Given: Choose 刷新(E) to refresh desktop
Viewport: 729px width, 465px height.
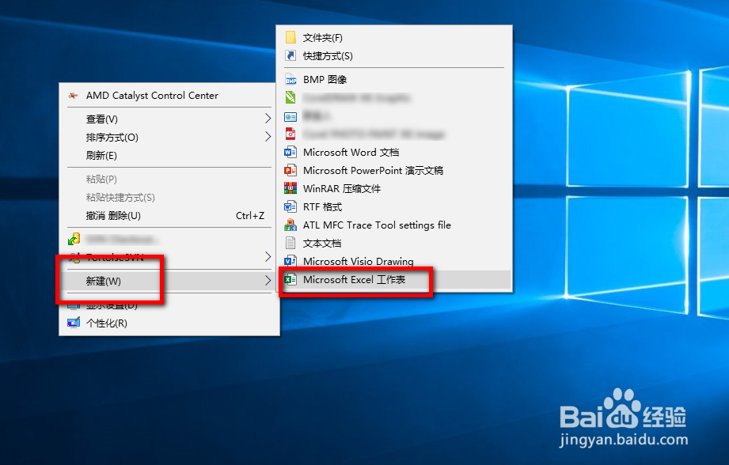Looking at the screenshot, I should pos(169,155).
